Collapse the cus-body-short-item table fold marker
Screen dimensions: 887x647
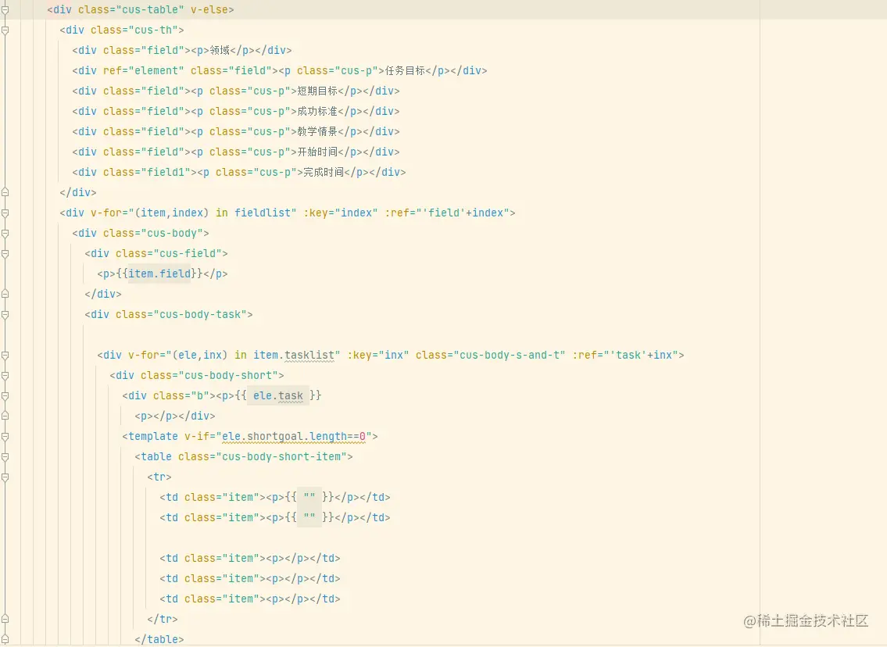click(5, 458)
